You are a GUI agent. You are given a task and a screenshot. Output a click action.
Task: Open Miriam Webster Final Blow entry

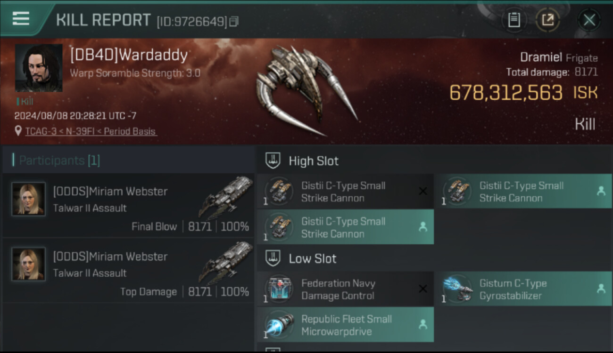128,206
